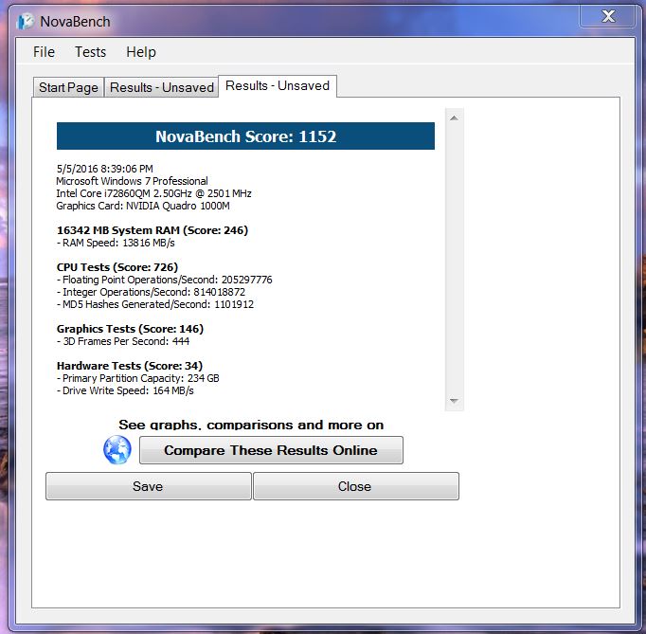The height and width of the screenshot is (634, 646).
Task: Click the date 5/5/2016 8:39:06 PM
Action: pos(104,169)
